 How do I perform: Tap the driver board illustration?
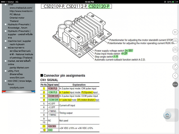(x=82, y=35)
